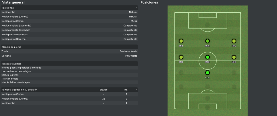
Task: Sort by the Equipo column header
Action: pyautogui.click(x=104, y=90)
